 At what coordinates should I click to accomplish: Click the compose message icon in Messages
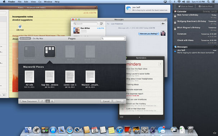click(101, 24)
